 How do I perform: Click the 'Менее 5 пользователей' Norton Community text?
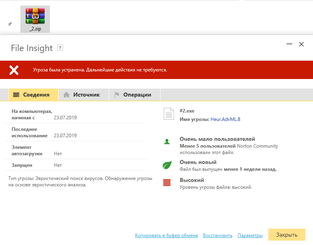pos(229,149)
